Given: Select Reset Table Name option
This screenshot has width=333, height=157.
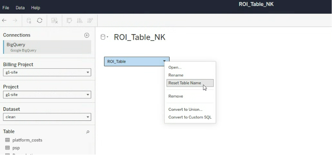Looking at the screenshot, I should pyautogui.click(x=190, y=83).
